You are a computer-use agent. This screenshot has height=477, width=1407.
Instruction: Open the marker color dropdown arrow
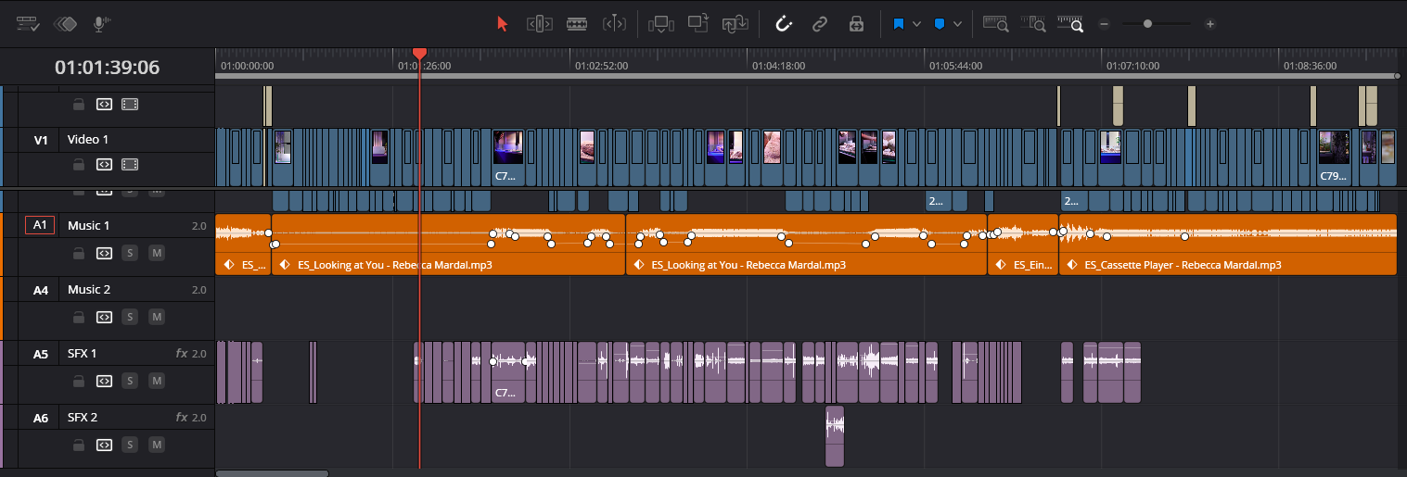click(x=957, y=24)
